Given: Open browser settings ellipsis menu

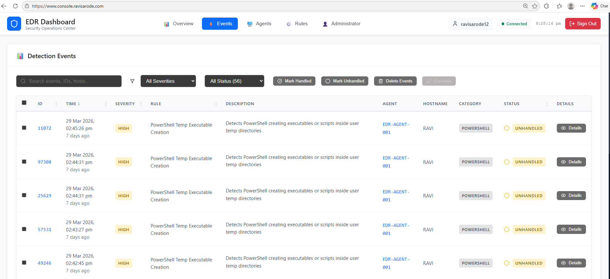Looking at the screenshot, I should 582,6.
